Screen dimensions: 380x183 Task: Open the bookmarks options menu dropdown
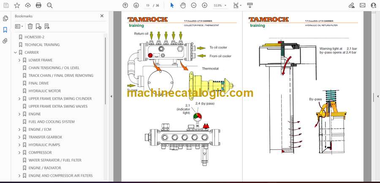tap(19, 27)
